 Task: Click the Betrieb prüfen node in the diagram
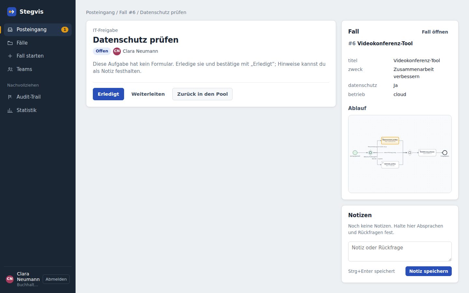(x=390, y=165)
